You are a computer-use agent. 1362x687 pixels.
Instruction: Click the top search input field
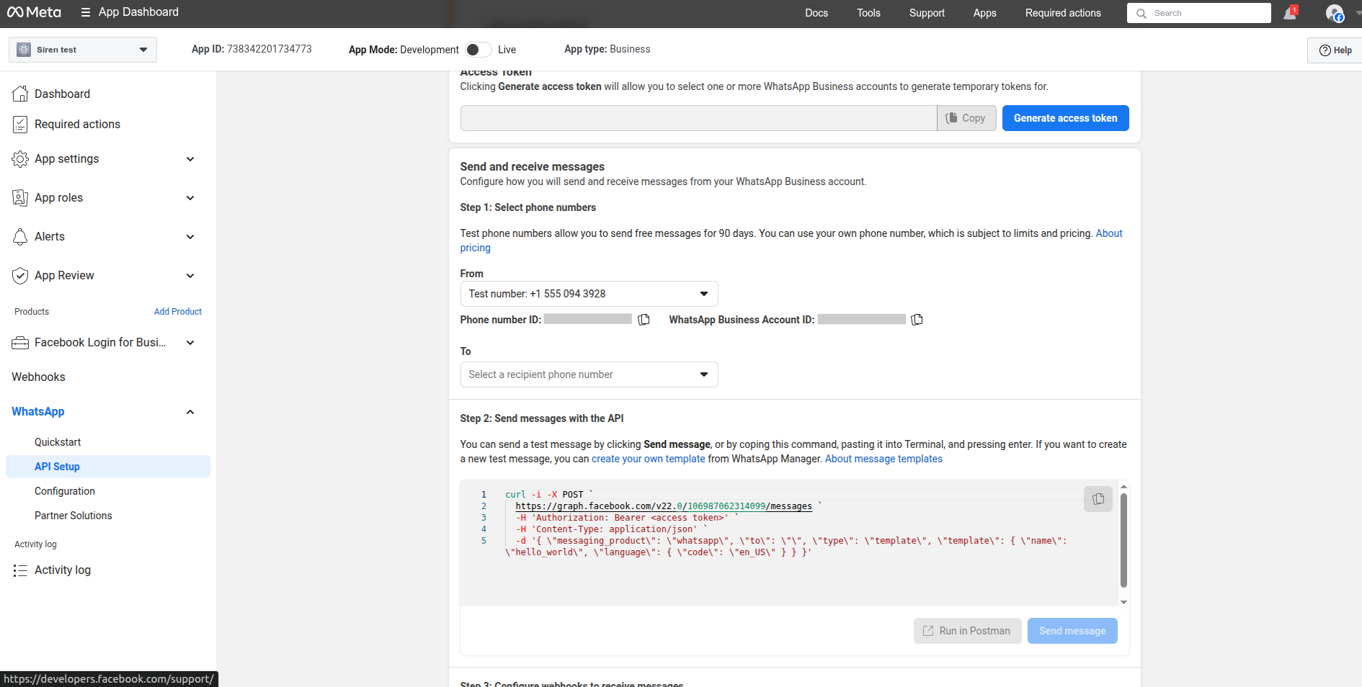[x=1198, y=13]
